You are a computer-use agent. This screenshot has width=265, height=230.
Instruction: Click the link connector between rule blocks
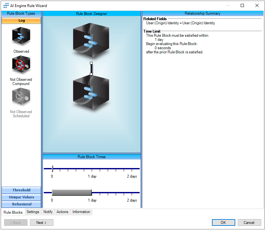coord(91,68)
